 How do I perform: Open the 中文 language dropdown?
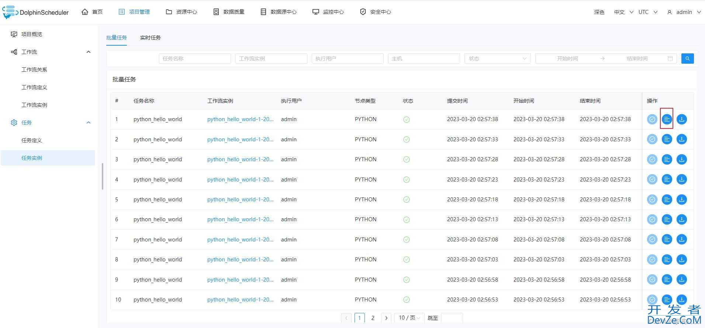[623, 12]
